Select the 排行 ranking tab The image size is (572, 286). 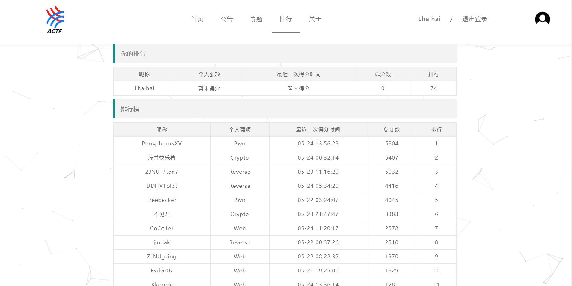pyautogui.click(x=286, y=19)
